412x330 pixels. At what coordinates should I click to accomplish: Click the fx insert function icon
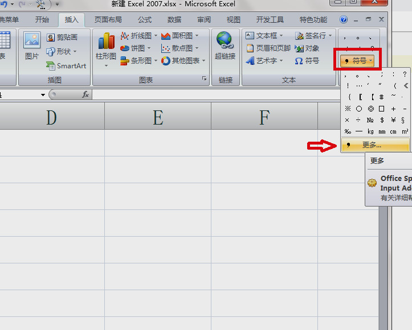pyautogui.click(x=85, y=94)
